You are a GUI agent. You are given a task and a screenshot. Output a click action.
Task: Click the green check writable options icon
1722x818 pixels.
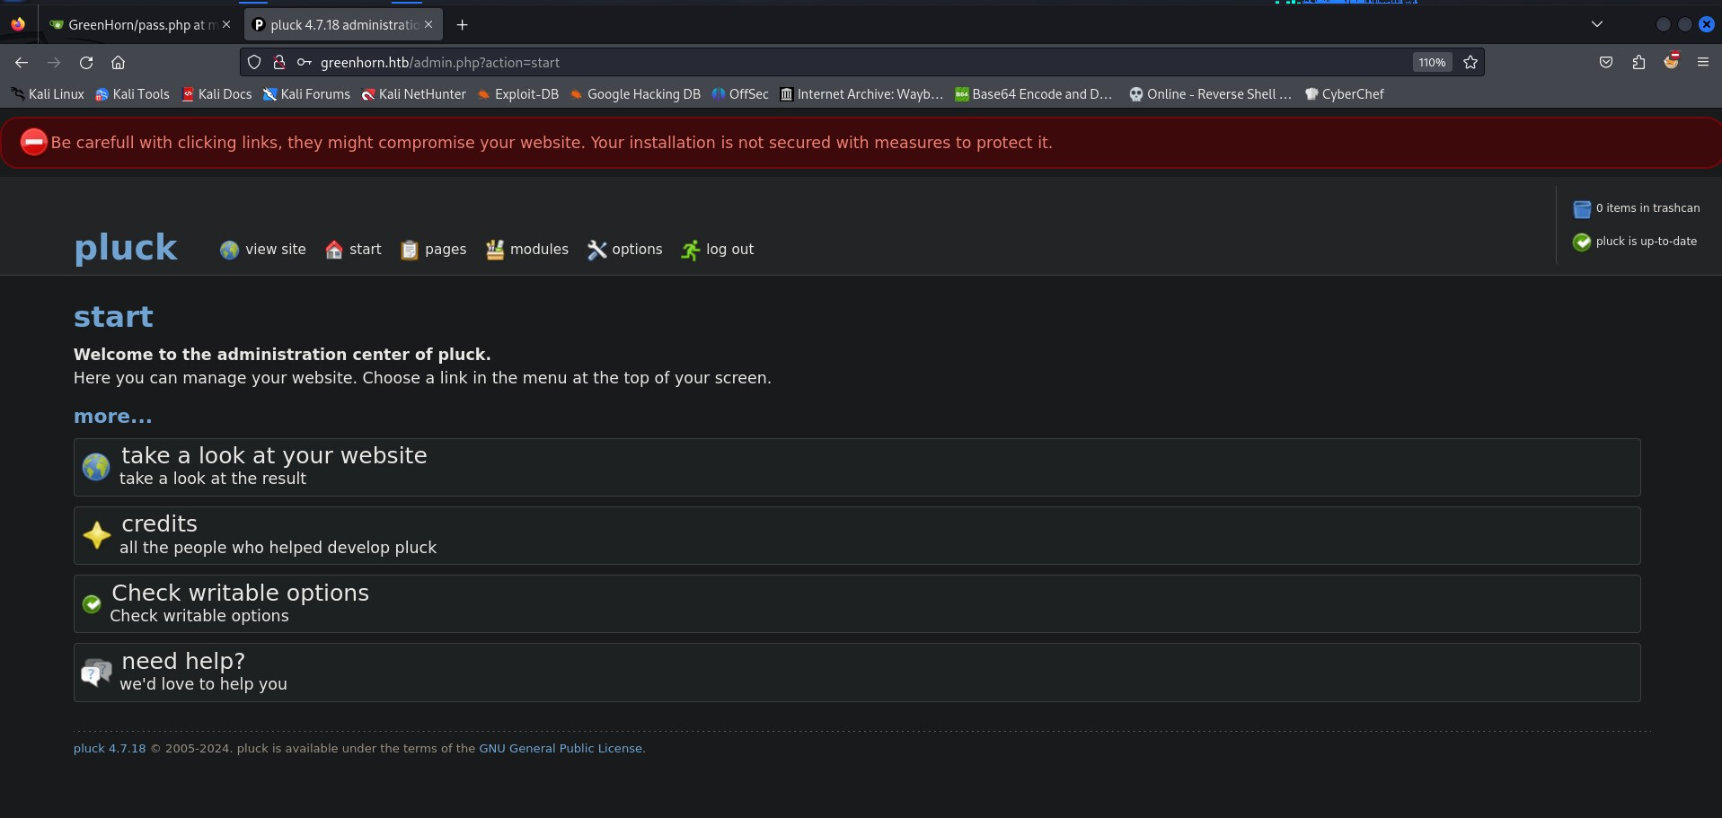pyautogui.click(x=92, y=604)
